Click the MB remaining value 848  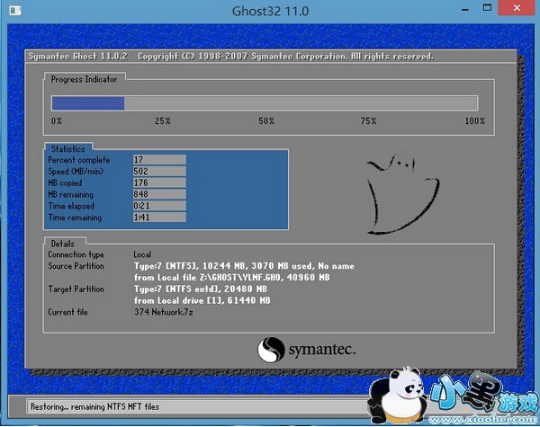coord(158,194)
